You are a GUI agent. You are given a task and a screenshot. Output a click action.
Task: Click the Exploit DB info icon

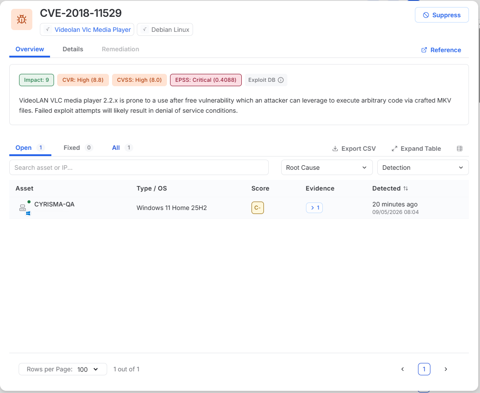pos(281,80)
